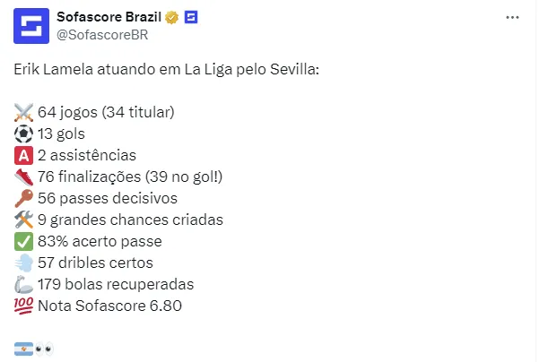The image size is (540, 362).
Task: Click the flexed bicep emoji
Action: tap(24, 284)
